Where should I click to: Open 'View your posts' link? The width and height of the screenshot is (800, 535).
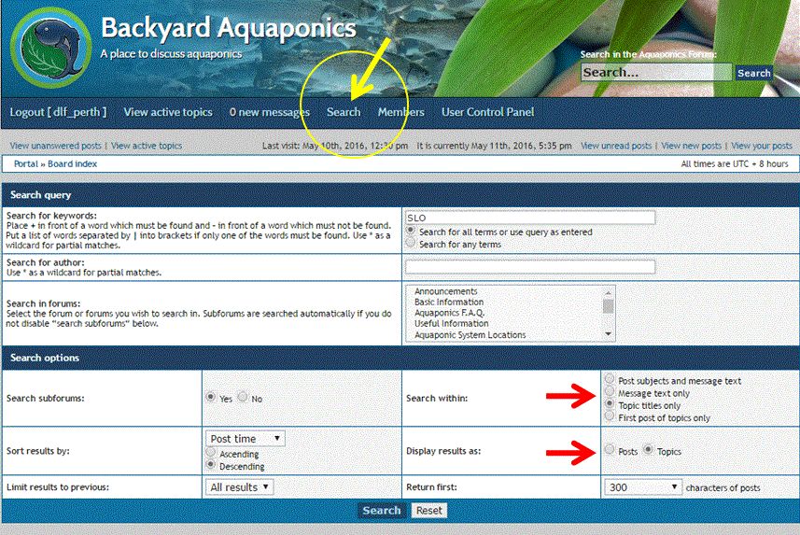(x=762, y=146)
